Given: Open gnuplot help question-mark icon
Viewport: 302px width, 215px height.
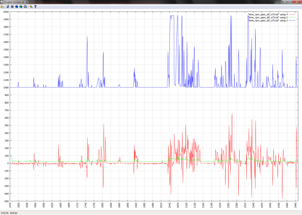Looking at the screenshot, I should (x=35, y=7).
